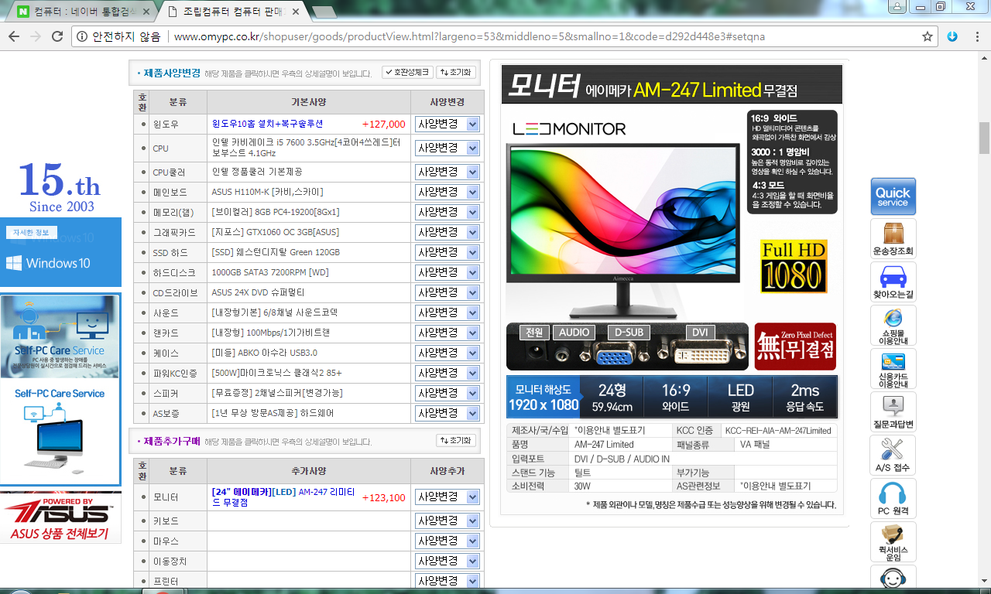Click the 초기화 button in 제품추가구매 header
Image resolution: width=991 pixels, height=594 pixels.
(456, 441)
